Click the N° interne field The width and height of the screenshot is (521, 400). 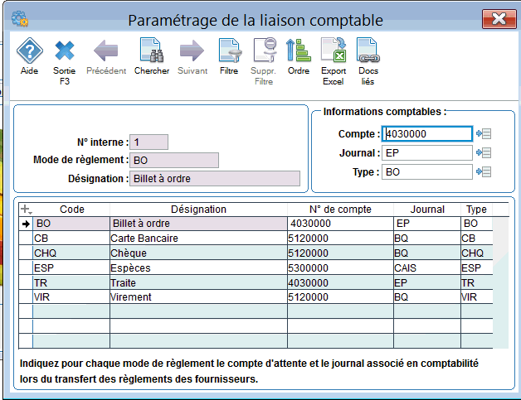point(149,142)
